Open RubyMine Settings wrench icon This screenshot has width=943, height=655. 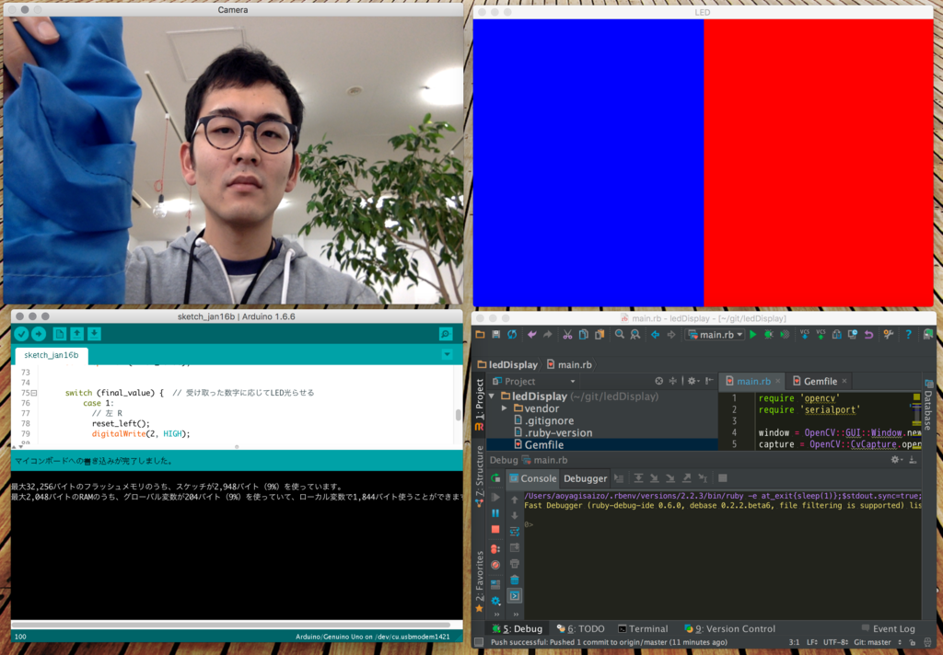889,335
